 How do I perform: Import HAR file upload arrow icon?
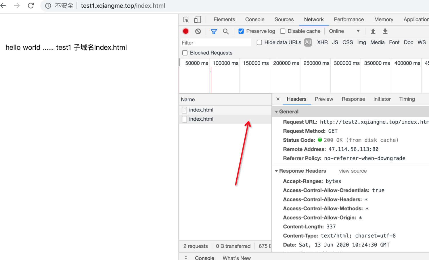pyautogui.click(x=373, y=31)
